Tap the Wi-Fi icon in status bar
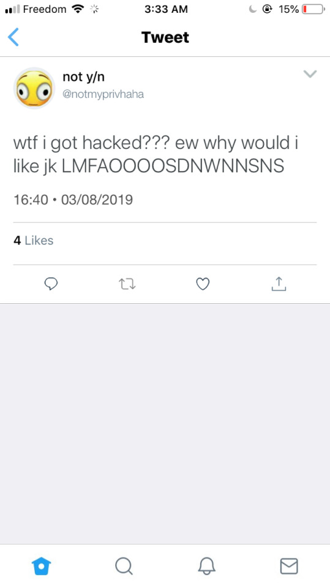The height and width of the screenshot is (588, 330). pos(78,9)
